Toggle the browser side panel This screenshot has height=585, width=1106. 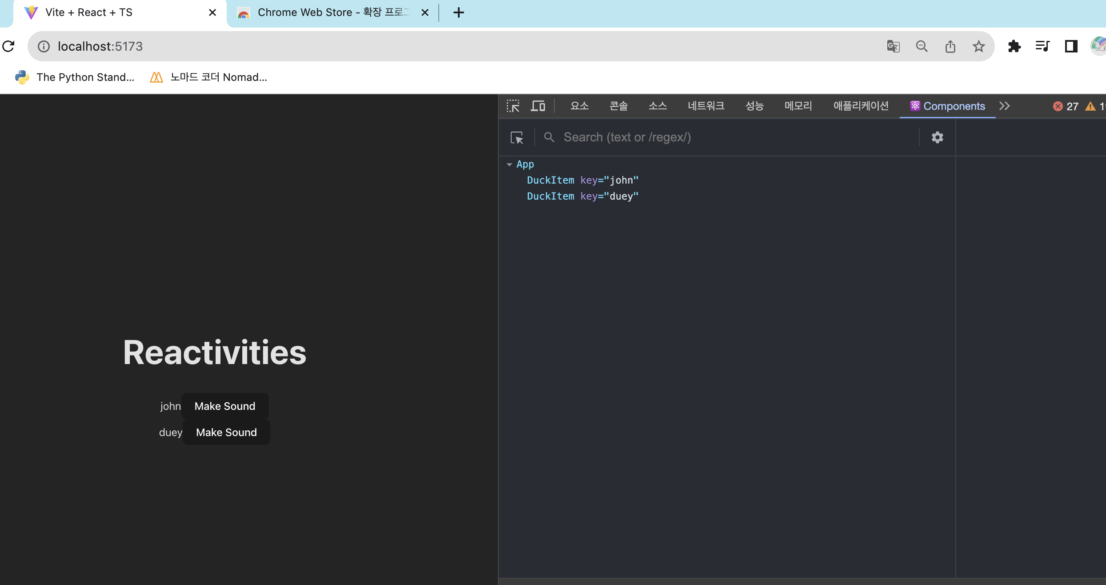(x=1071, y=46)
